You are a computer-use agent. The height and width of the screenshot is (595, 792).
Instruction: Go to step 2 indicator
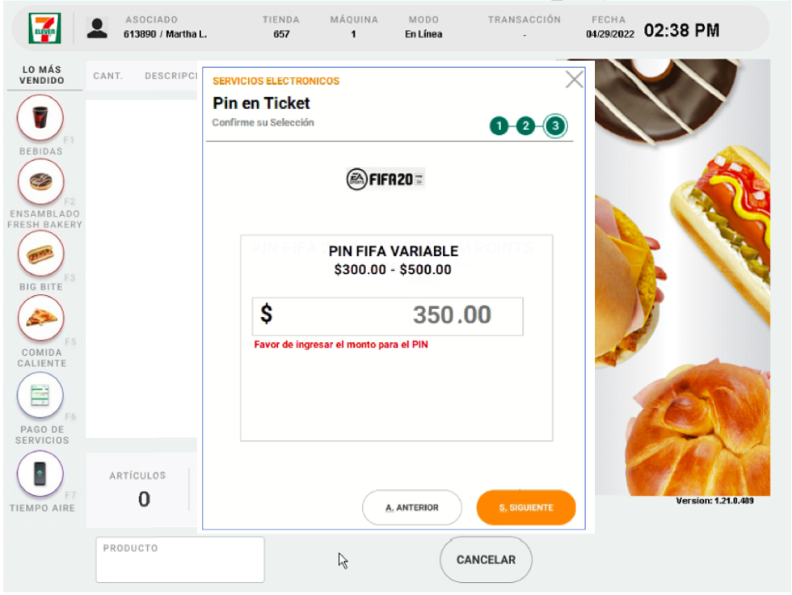coord(526,126)
